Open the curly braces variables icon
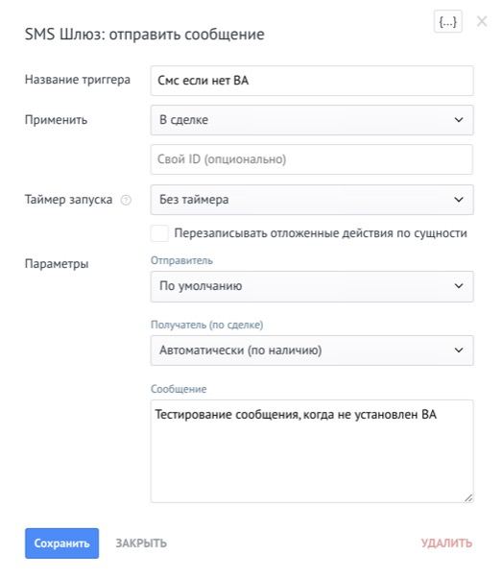This screenshot has height=580, width=502. (447, 22)
